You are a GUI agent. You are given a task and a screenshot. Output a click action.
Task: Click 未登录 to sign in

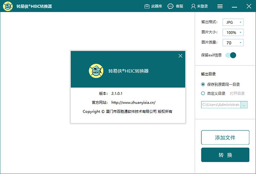[200, 6]
